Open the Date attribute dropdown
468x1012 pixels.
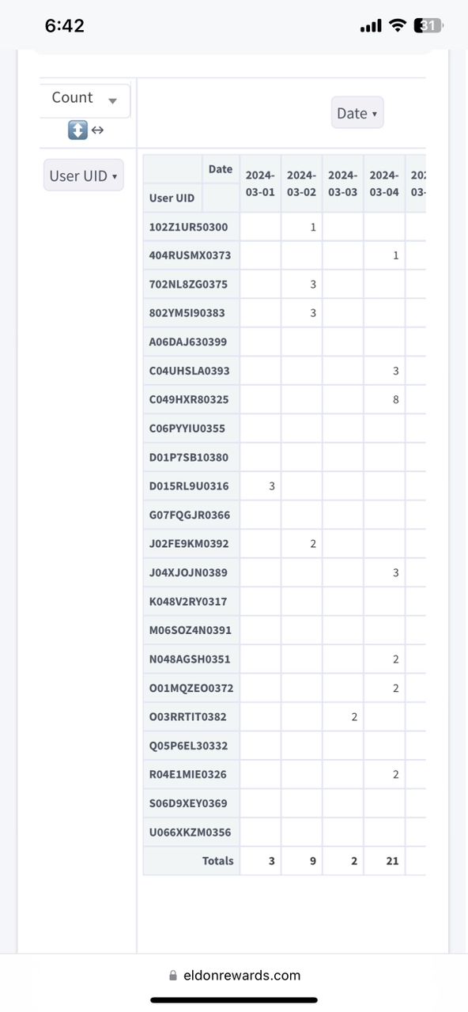(x=357, y=113)
